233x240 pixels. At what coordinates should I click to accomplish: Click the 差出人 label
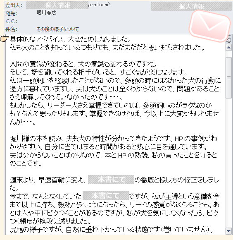(14, 5)
